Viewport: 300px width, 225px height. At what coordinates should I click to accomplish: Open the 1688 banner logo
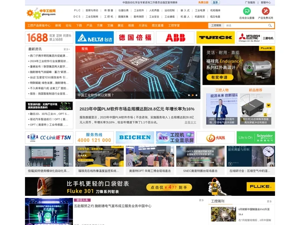(x=49, y=37)
